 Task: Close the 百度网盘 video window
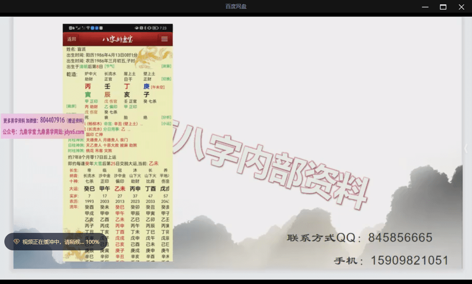(x=462, y=7)
